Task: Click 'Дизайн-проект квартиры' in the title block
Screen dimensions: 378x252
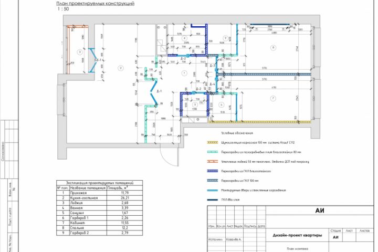Action: pos(297,235)
